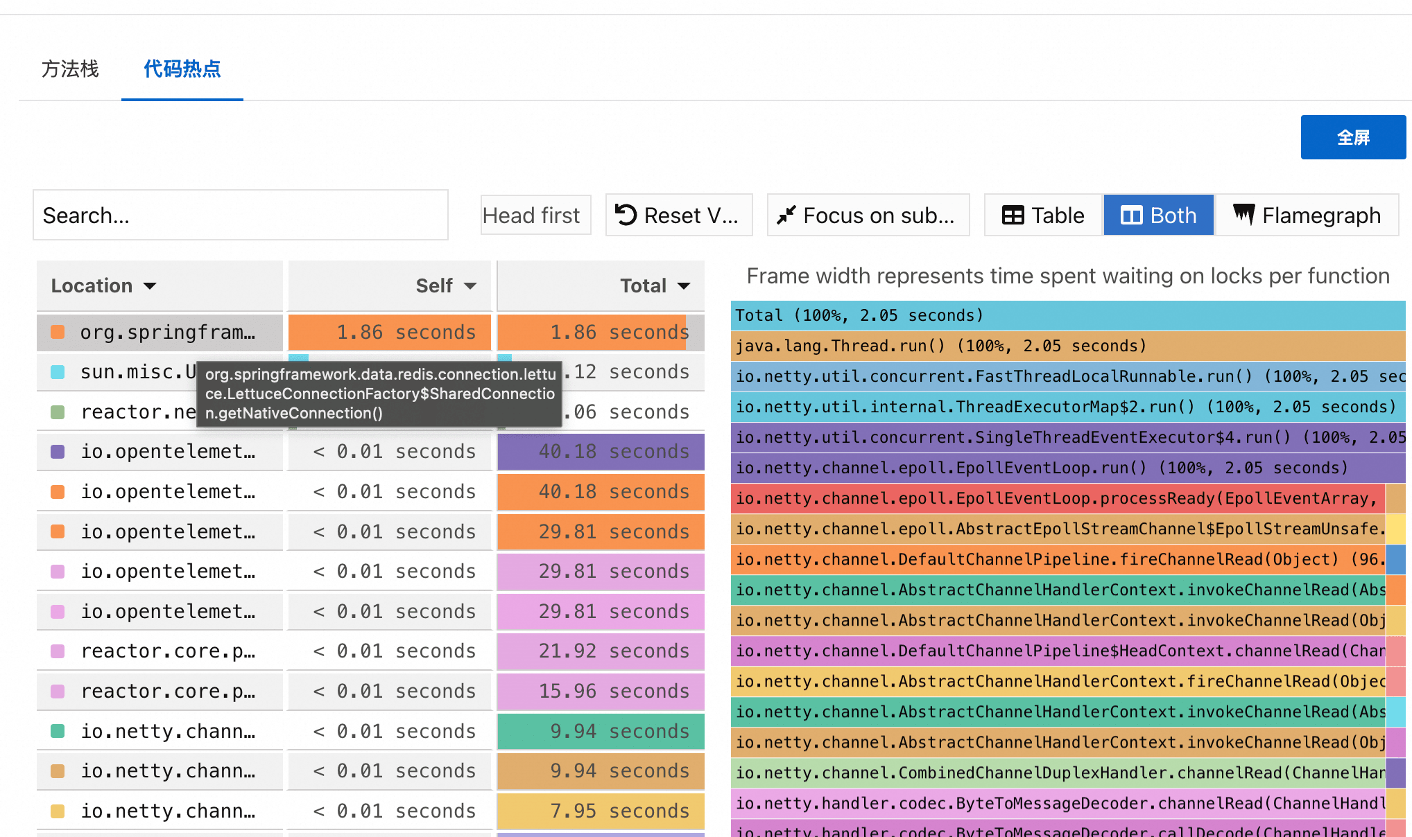
Task: Select the 代码热点 tab
Action: (x=182, y=69)
